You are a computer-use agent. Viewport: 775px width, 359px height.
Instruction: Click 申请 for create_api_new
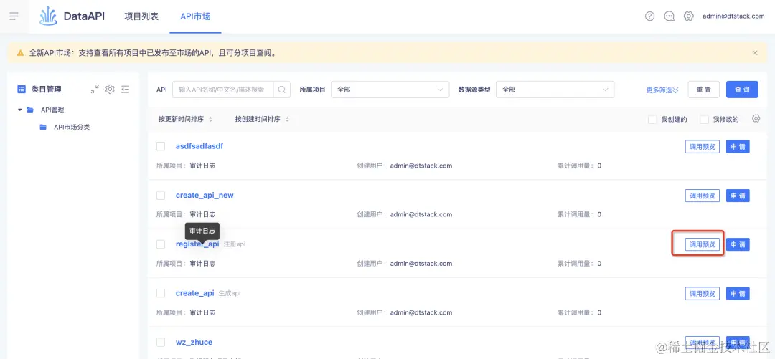(738, 196)
